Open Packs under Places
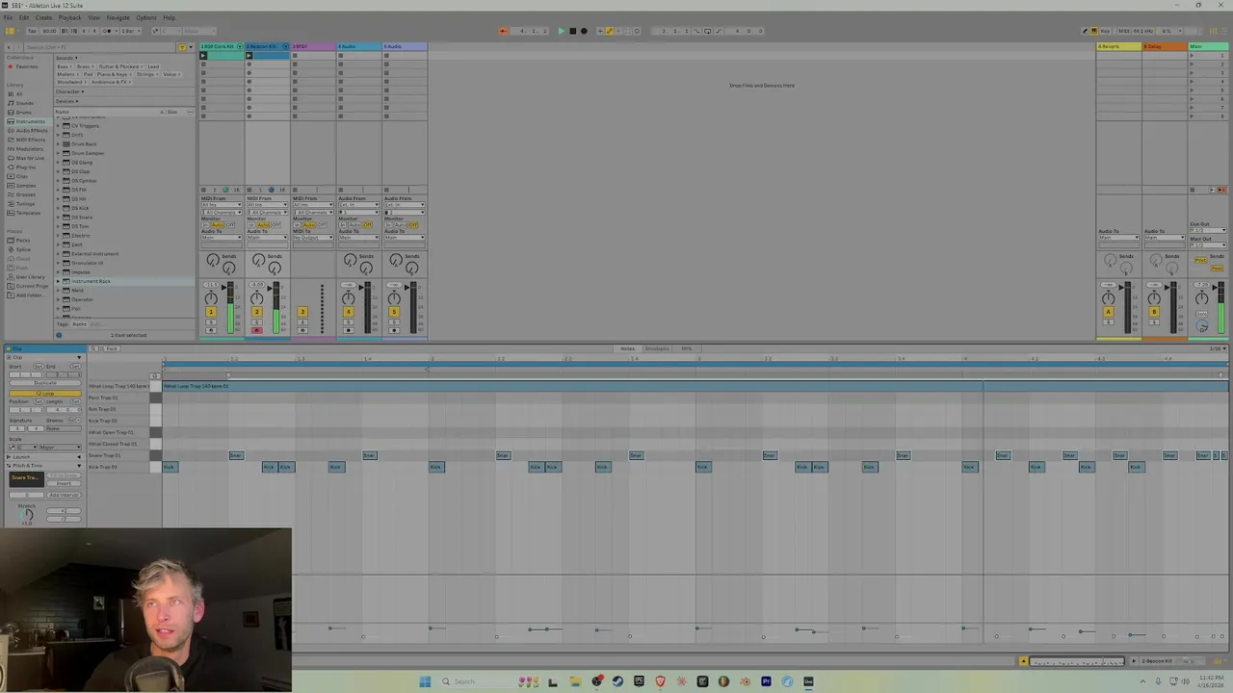 coord(23,241)
